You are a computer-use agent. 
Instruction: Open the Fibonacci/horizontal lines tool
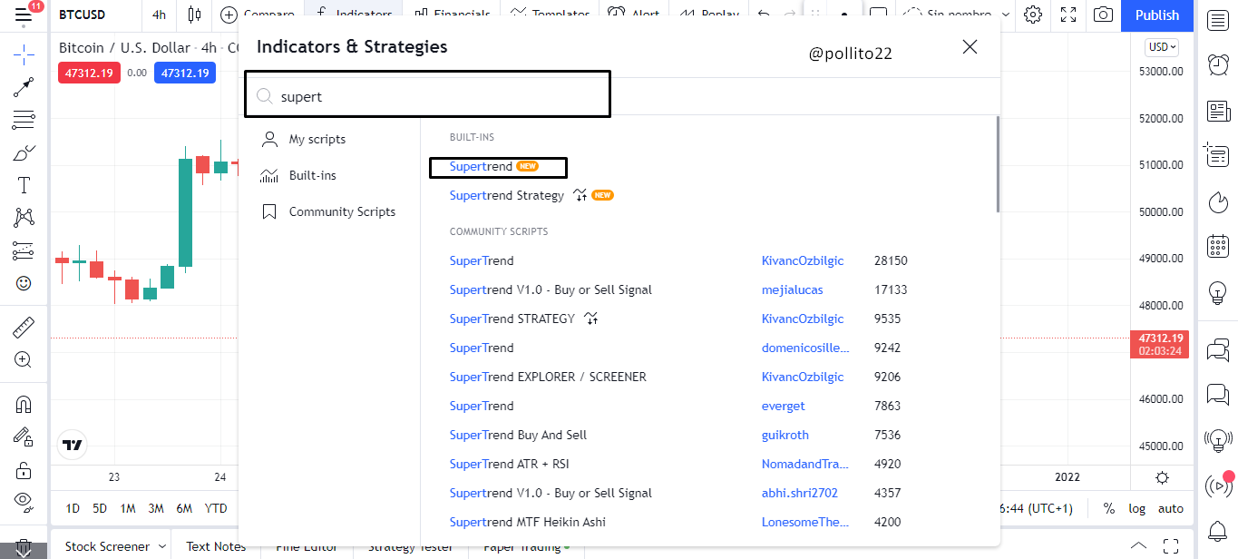coord(24,120)
